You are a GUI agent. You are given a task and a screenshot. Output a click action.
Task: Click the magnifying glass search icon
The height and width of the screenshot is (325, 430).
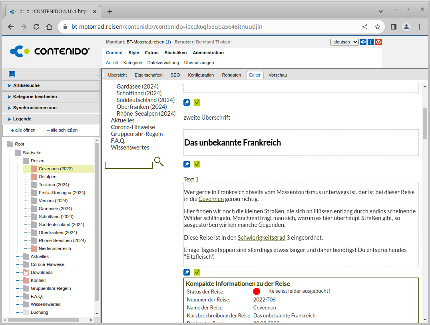(159, 162)
